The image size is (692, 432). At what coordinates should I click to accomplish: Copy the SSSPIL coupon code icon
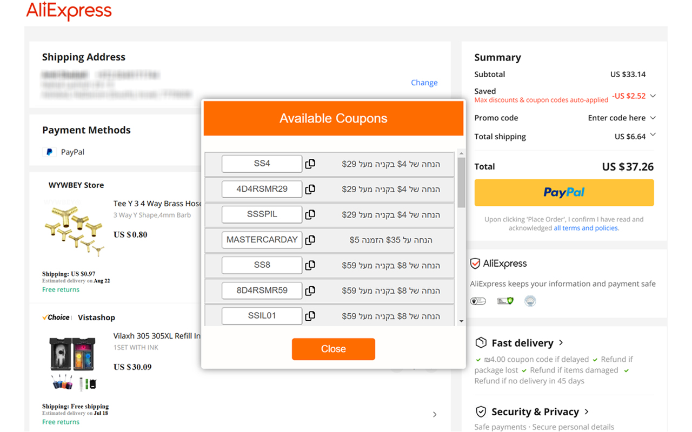[x=310, y=214]
